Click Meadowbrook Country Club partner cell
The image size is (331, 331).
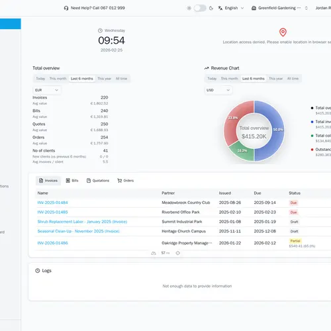pyautogui.click(x=186, y=203)
